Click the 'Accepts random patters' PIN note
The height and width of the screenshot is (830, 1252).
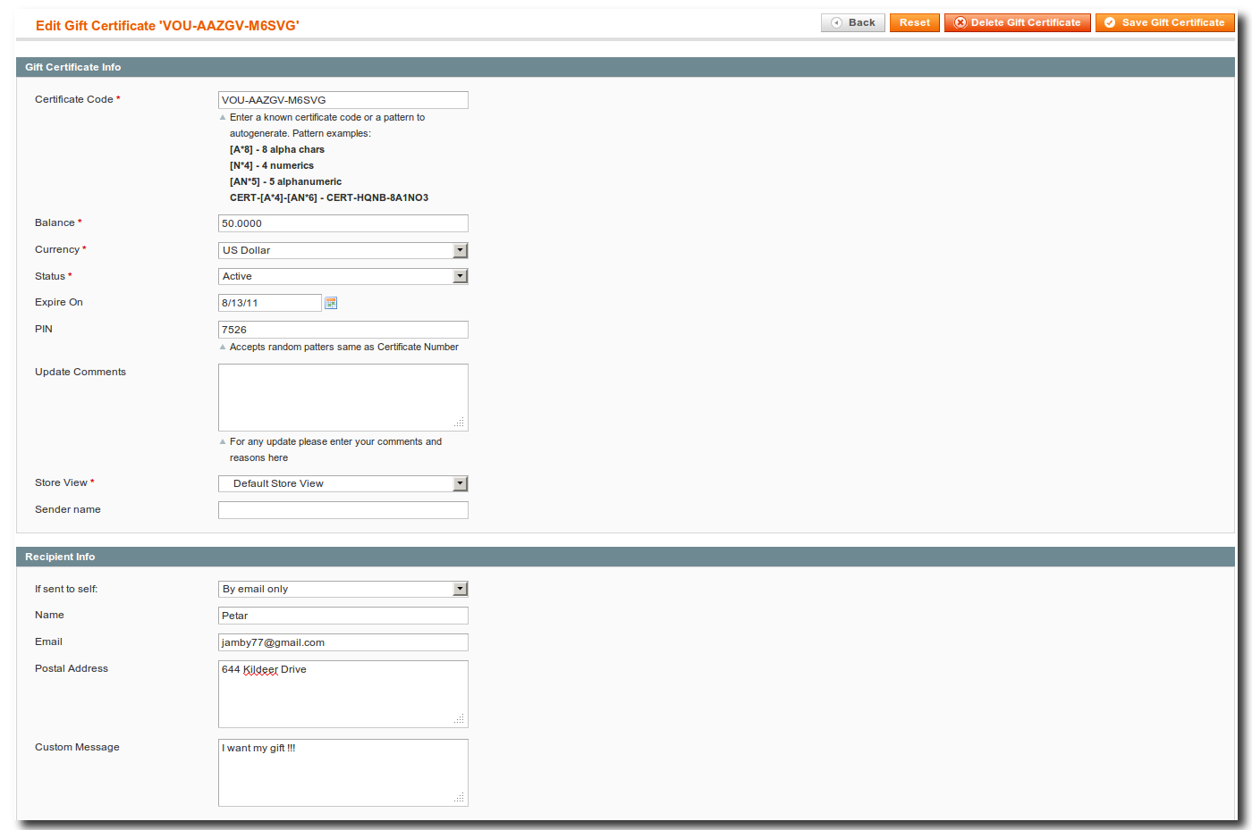coord(344,347)
